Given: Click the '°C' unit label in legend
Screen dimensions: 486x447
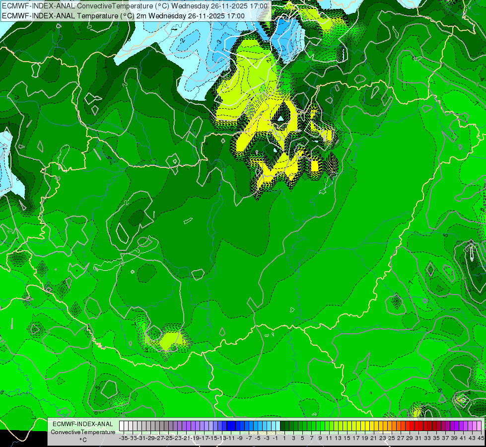Looking at the screenshot, I should coord(83,440).
